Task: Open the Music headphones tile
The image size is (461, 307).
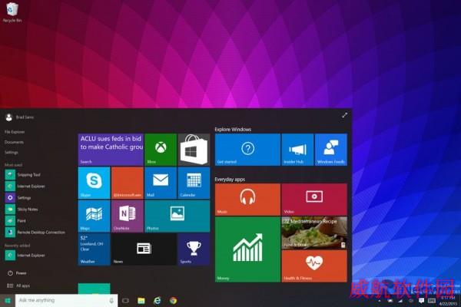Action: click(x=247, y=200)
